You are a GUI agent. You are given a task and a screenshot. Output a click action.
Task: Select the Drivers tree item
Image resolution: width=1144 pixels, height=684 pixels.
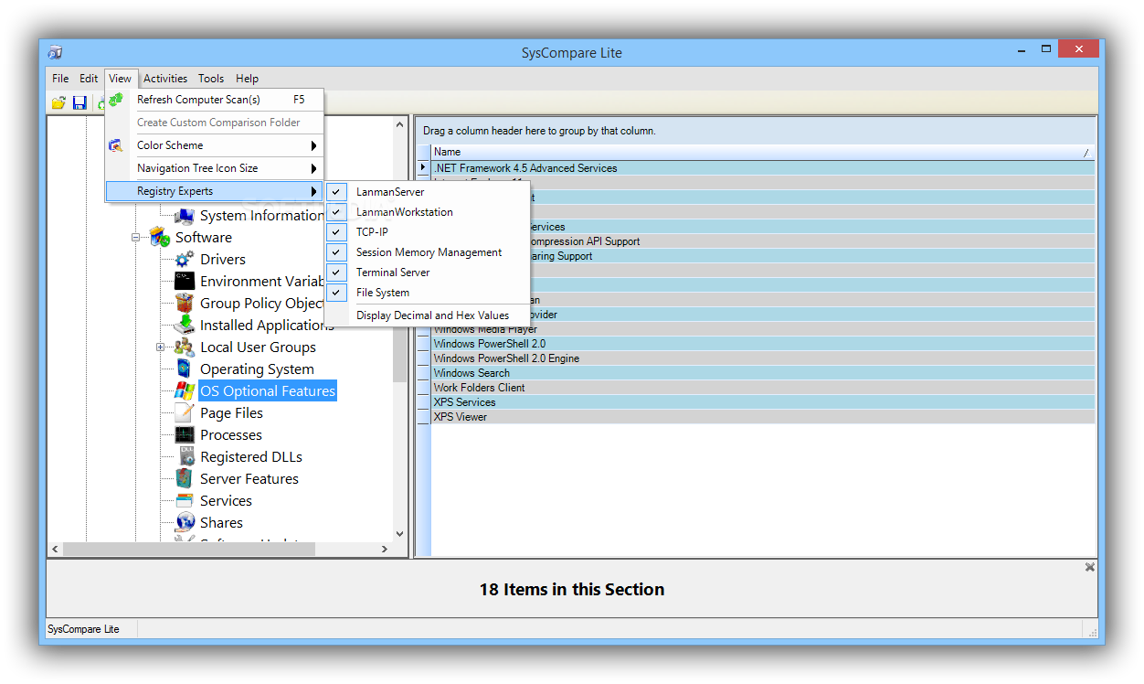tap(223, 260)
